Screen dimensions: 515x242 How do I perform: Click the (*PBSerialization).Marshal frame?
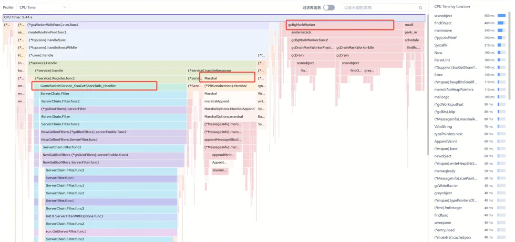click(226, 86)
